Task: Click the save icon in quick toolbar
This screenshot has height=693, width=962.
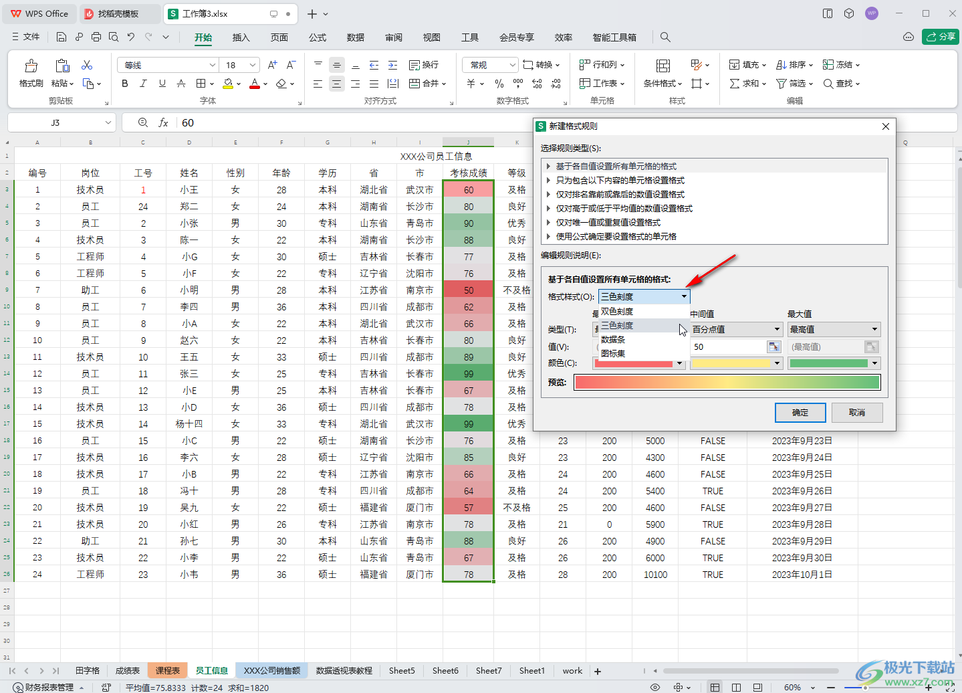Action: point(62,37)
